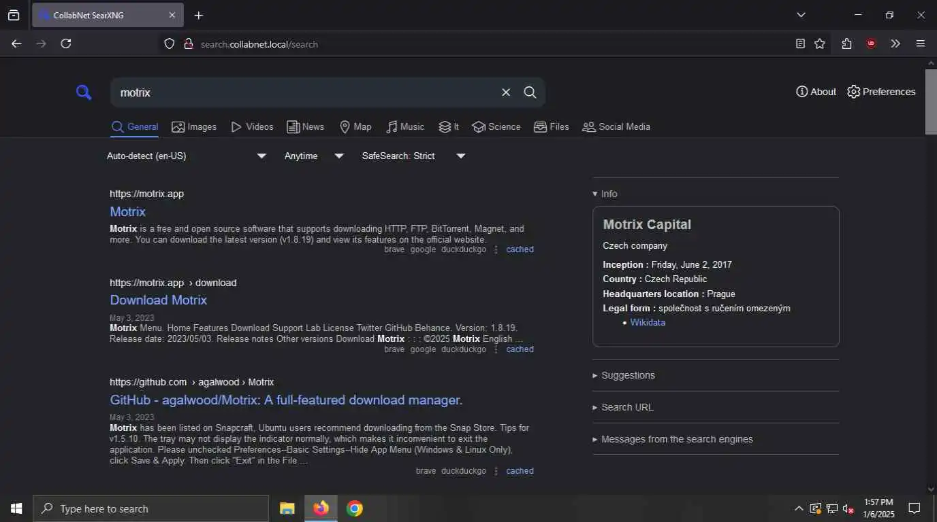Switch to the Videos tab
The image size is (937, 522).
[x=252, y=127]
